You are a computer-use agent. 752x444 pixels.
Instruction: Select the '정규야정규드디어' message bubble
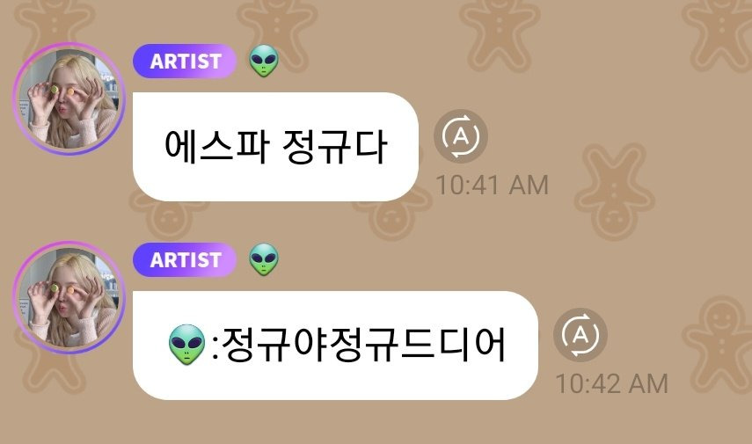[x=335, y=346]
